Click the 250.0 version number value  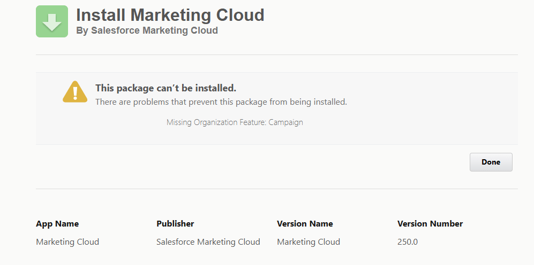click(x=407, y=241)
